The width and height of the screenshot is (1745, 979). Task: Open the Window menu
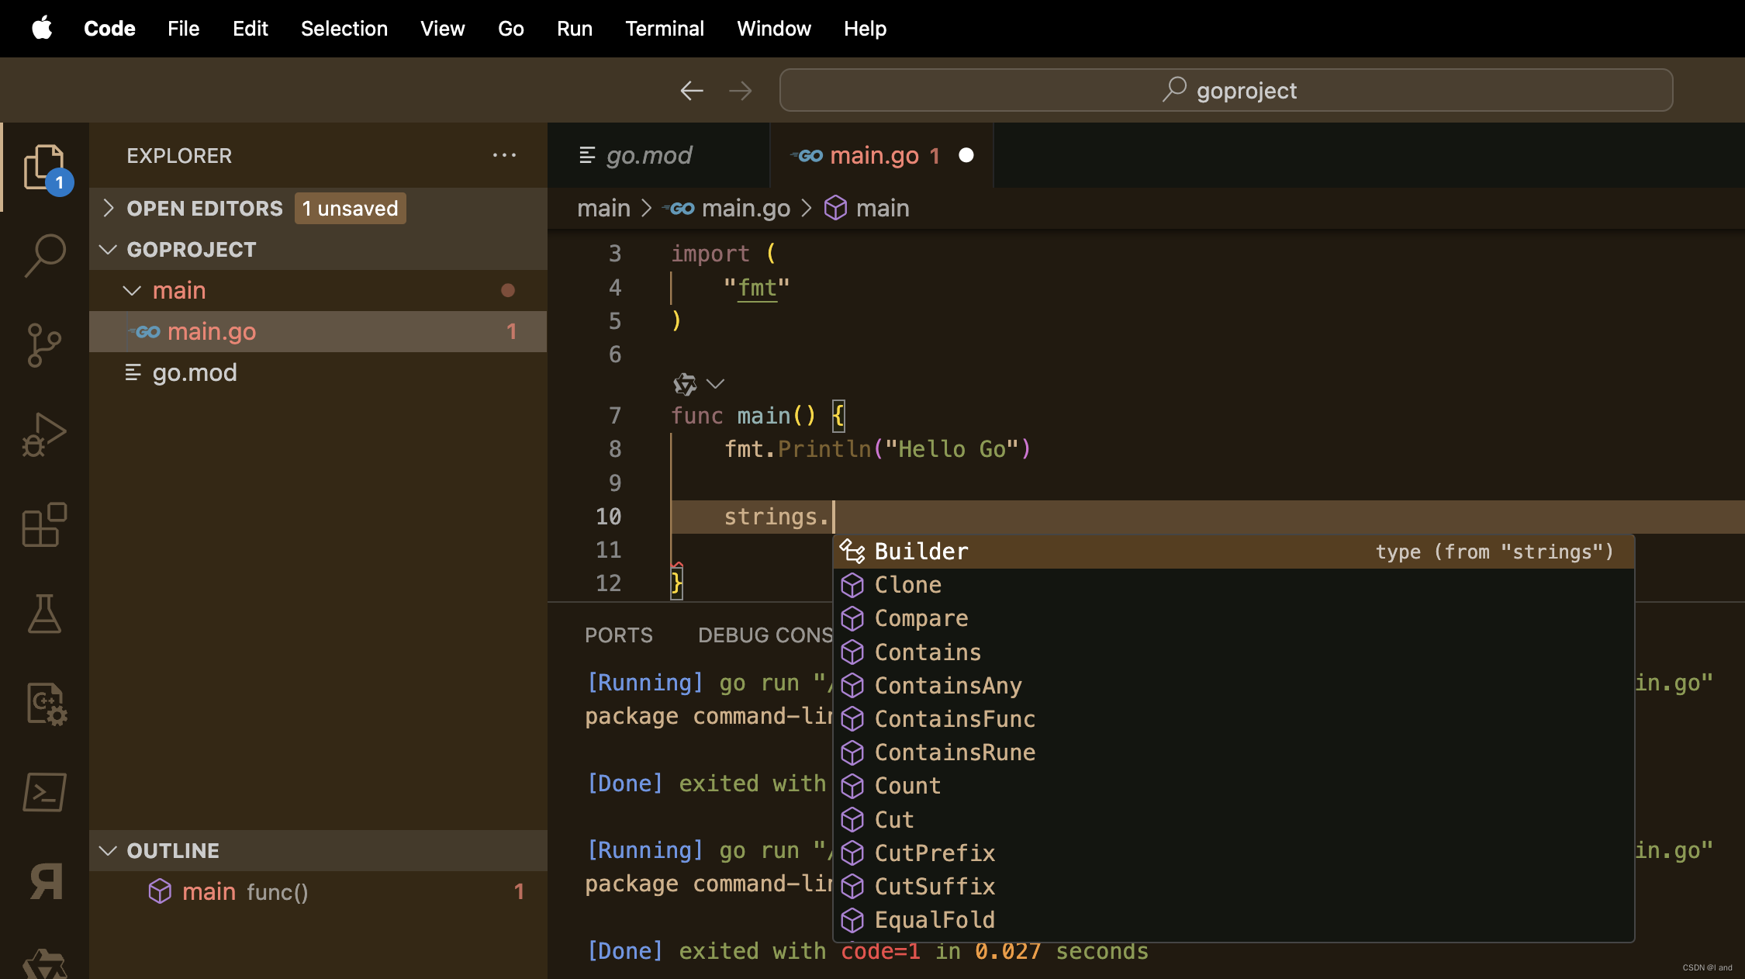(x=774, y=29)
